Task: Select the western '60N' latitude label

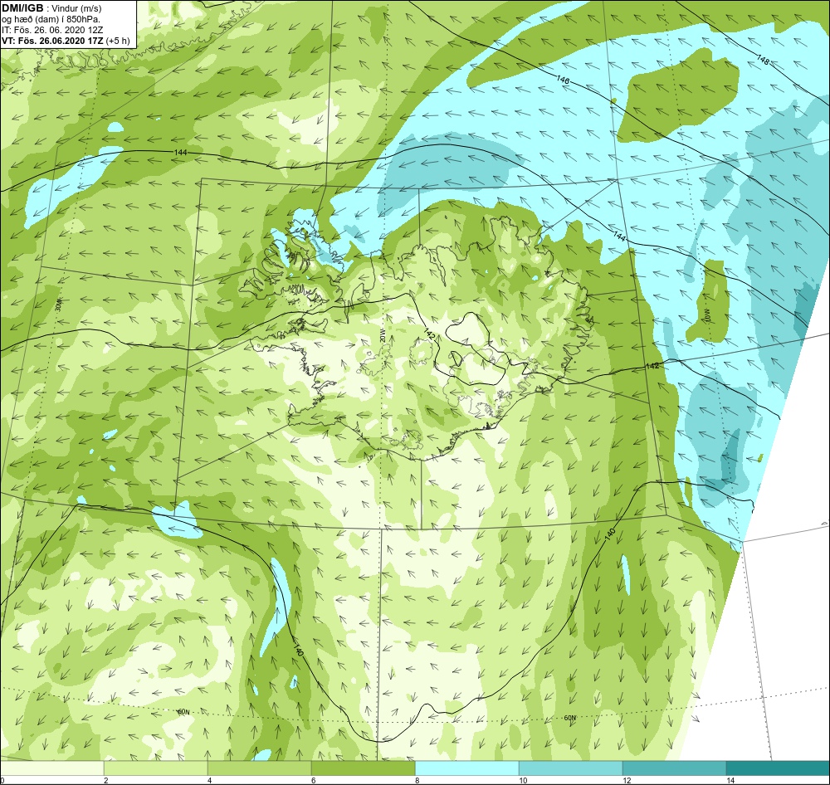Action: click(183, 712)
